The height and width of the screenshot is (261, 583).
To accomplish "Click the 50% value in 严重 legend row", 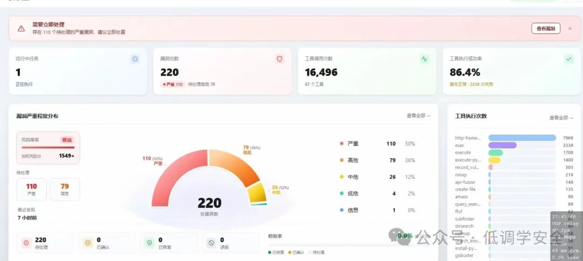I will coord(410,144).
